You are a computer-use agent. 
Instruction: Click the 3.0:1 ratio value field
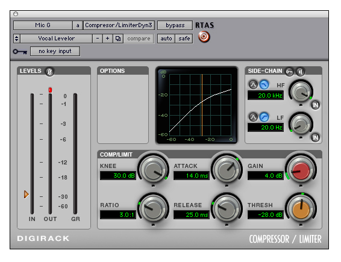[x=118, y=214]
